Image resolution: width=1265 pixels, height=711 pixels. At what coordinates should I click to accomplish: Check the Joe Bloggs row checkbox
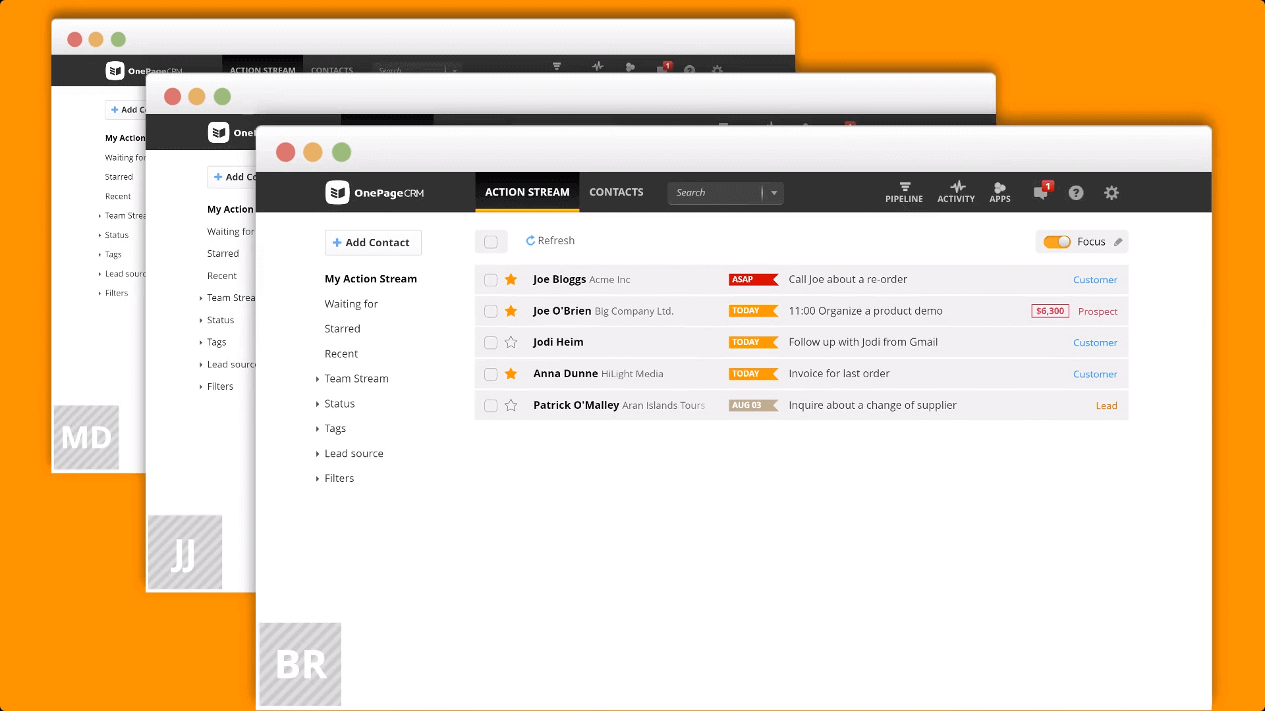click(x=491, y=280)
